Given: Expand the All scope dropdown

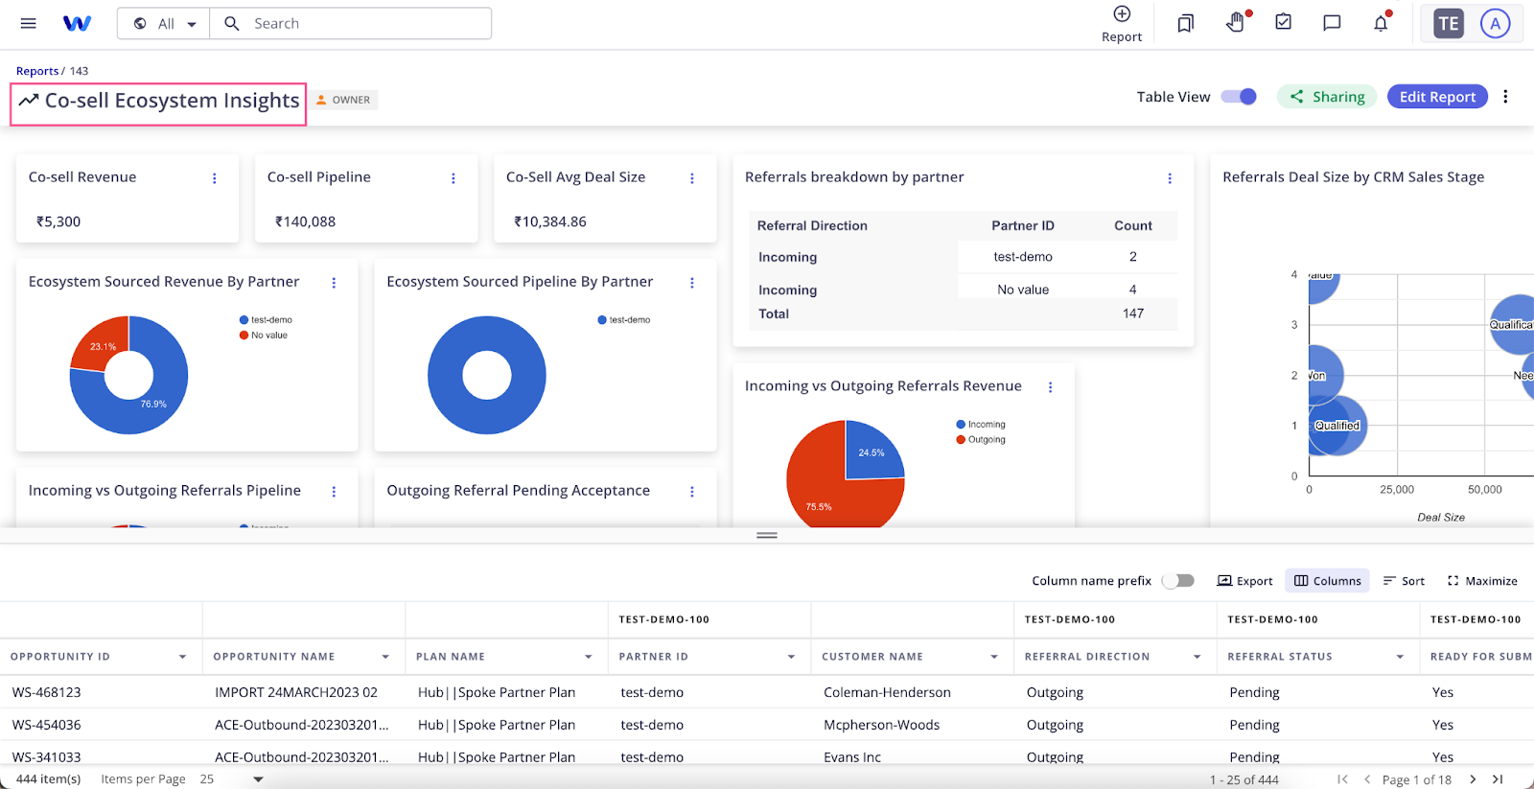Looking at the screenshot, I should coord(166,24).
